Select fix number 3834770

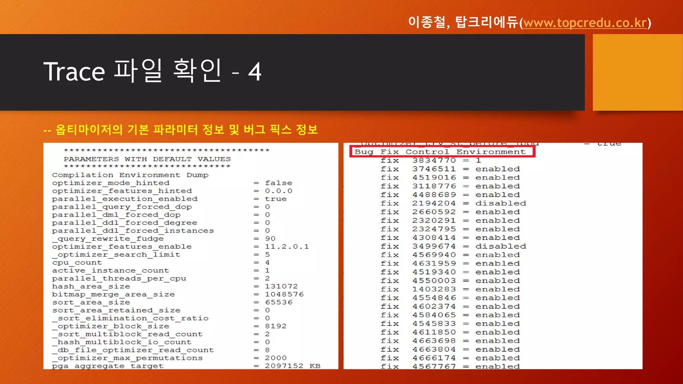pyautogui.click(x=434, y=161)
